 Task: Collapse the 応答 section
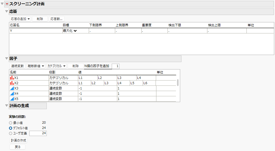pos(7,11)
